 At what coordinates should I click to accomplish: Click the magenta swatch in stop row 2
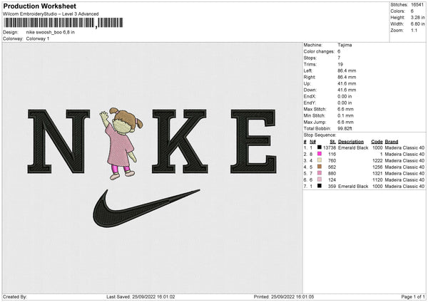click(320, 154)
